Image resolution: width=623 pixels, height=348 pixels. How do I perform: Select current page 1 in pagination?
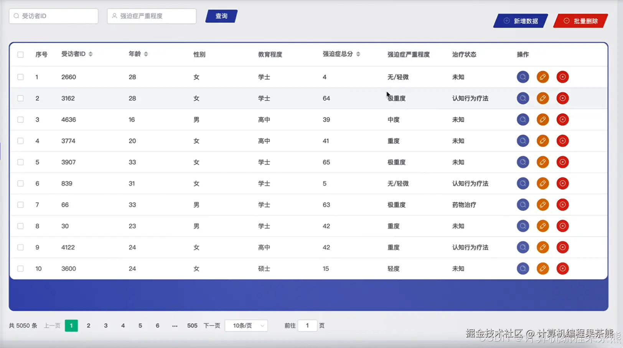[71, 325]
